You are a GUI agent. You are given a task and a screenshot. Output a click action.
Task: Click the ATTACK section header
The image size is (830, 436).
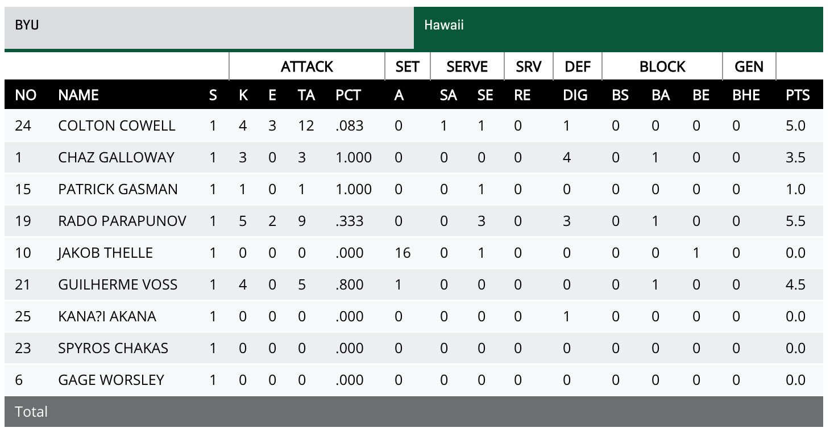click(306, 66)
